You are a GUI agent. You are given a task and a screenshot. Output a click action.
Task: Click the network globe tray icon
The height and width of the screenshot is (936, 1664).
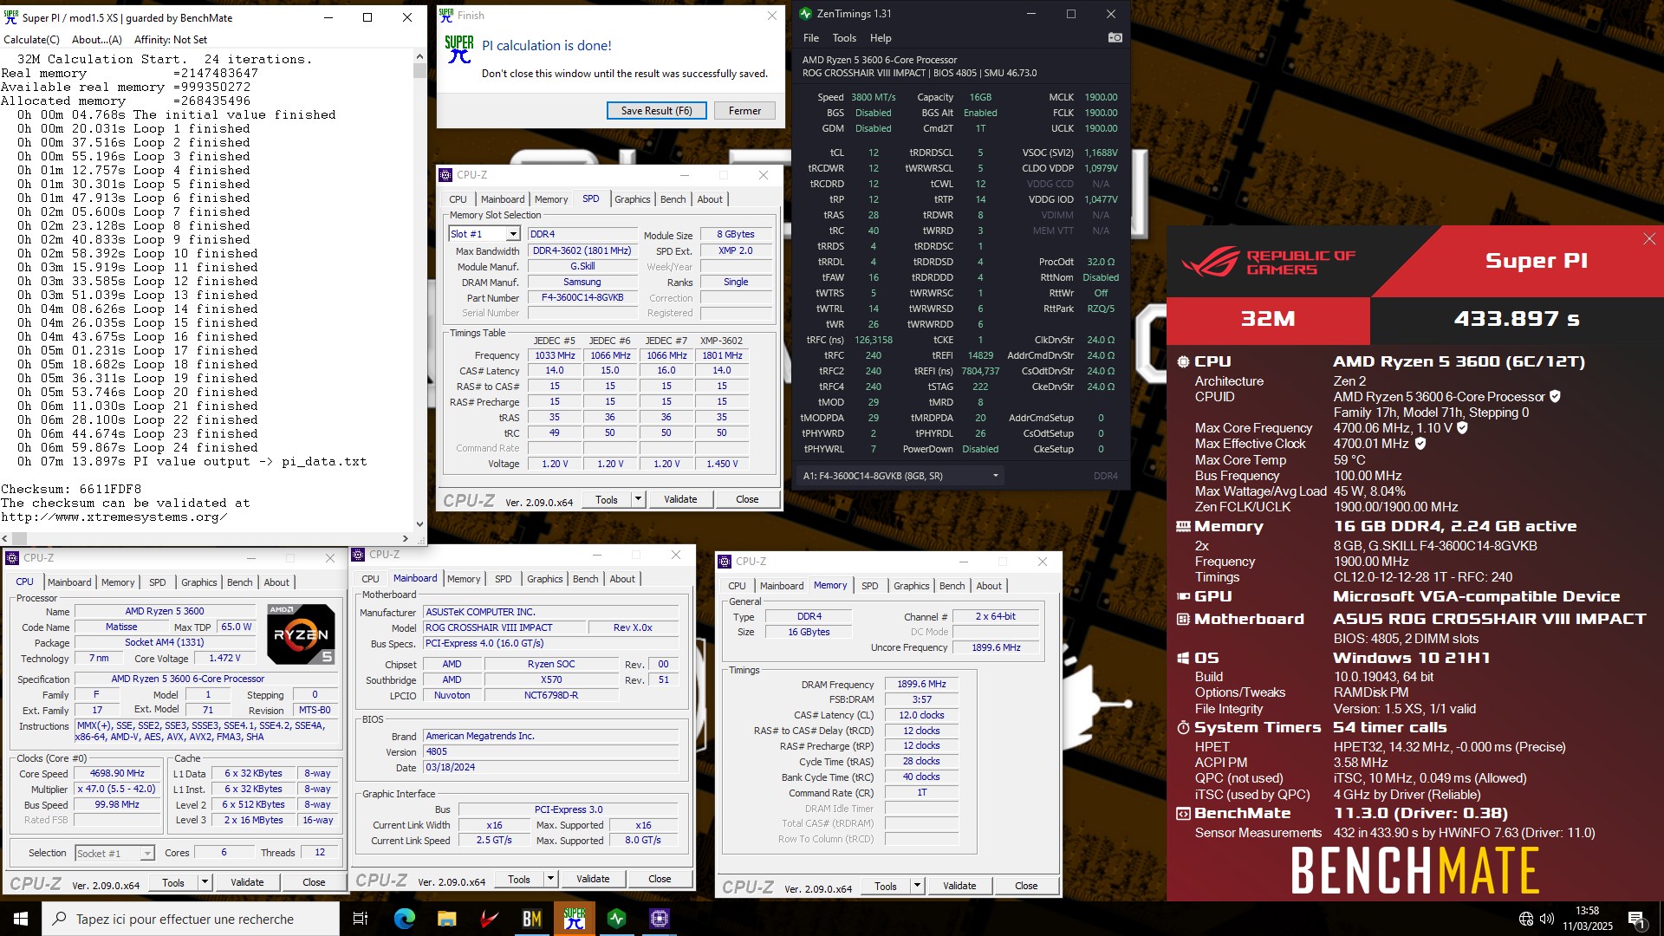(1526, 919)
